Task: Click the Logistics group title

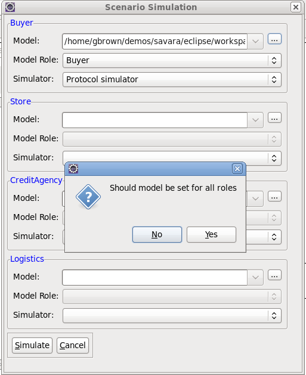Action: tap(27, 259)
